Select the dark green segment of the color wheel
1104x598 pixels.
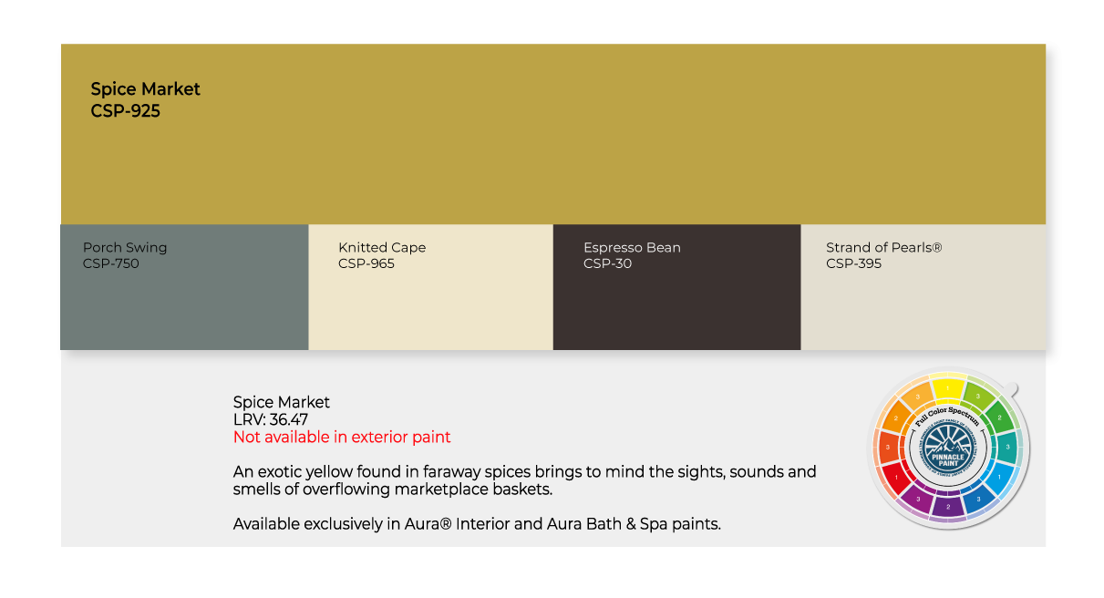[x=999, y=417]
